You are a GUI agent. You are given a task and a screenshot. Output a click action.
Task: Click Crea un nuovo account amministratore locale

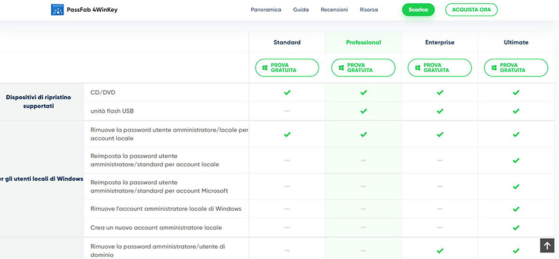click(156, 227)
